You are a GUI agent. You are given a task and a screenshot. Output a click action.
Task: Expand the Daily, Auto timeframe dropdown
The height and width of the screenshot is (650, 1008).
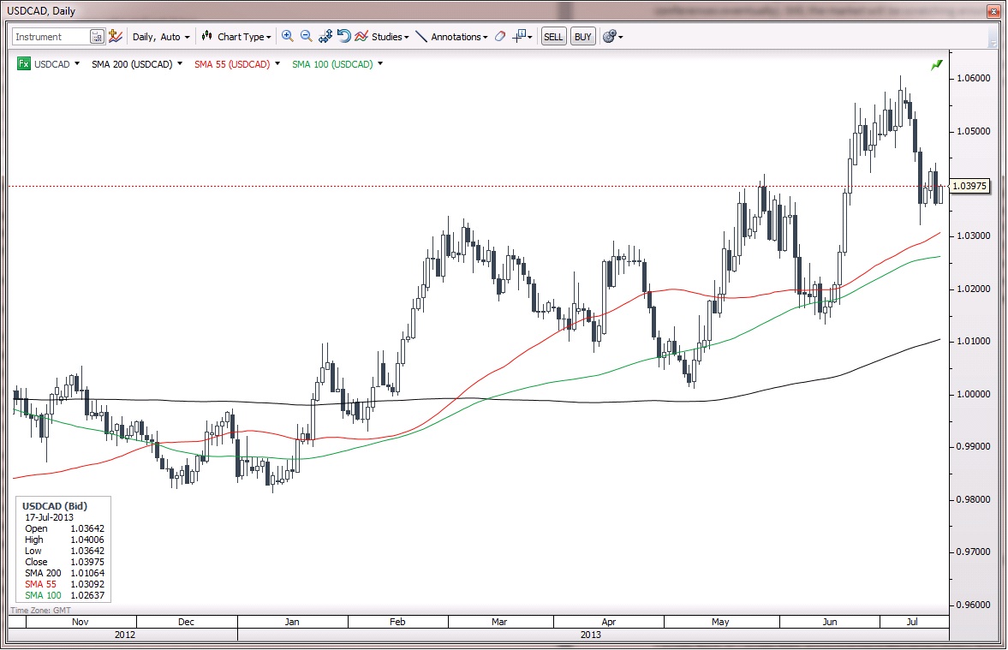coord(160,37)
